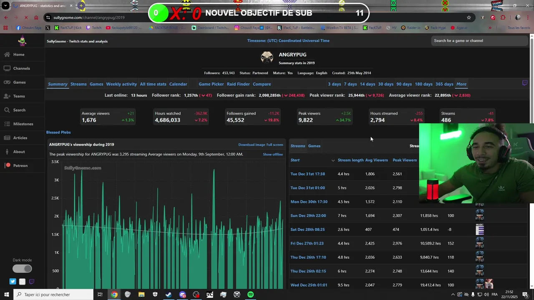Screen dimensions: 534x300
Task: Switch to the Streams tab in channel menu
Action: point(78,84)
